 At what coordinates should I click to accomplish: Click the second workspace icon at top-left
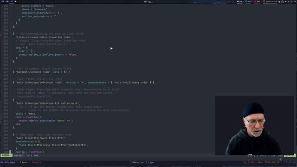point(7,1)
